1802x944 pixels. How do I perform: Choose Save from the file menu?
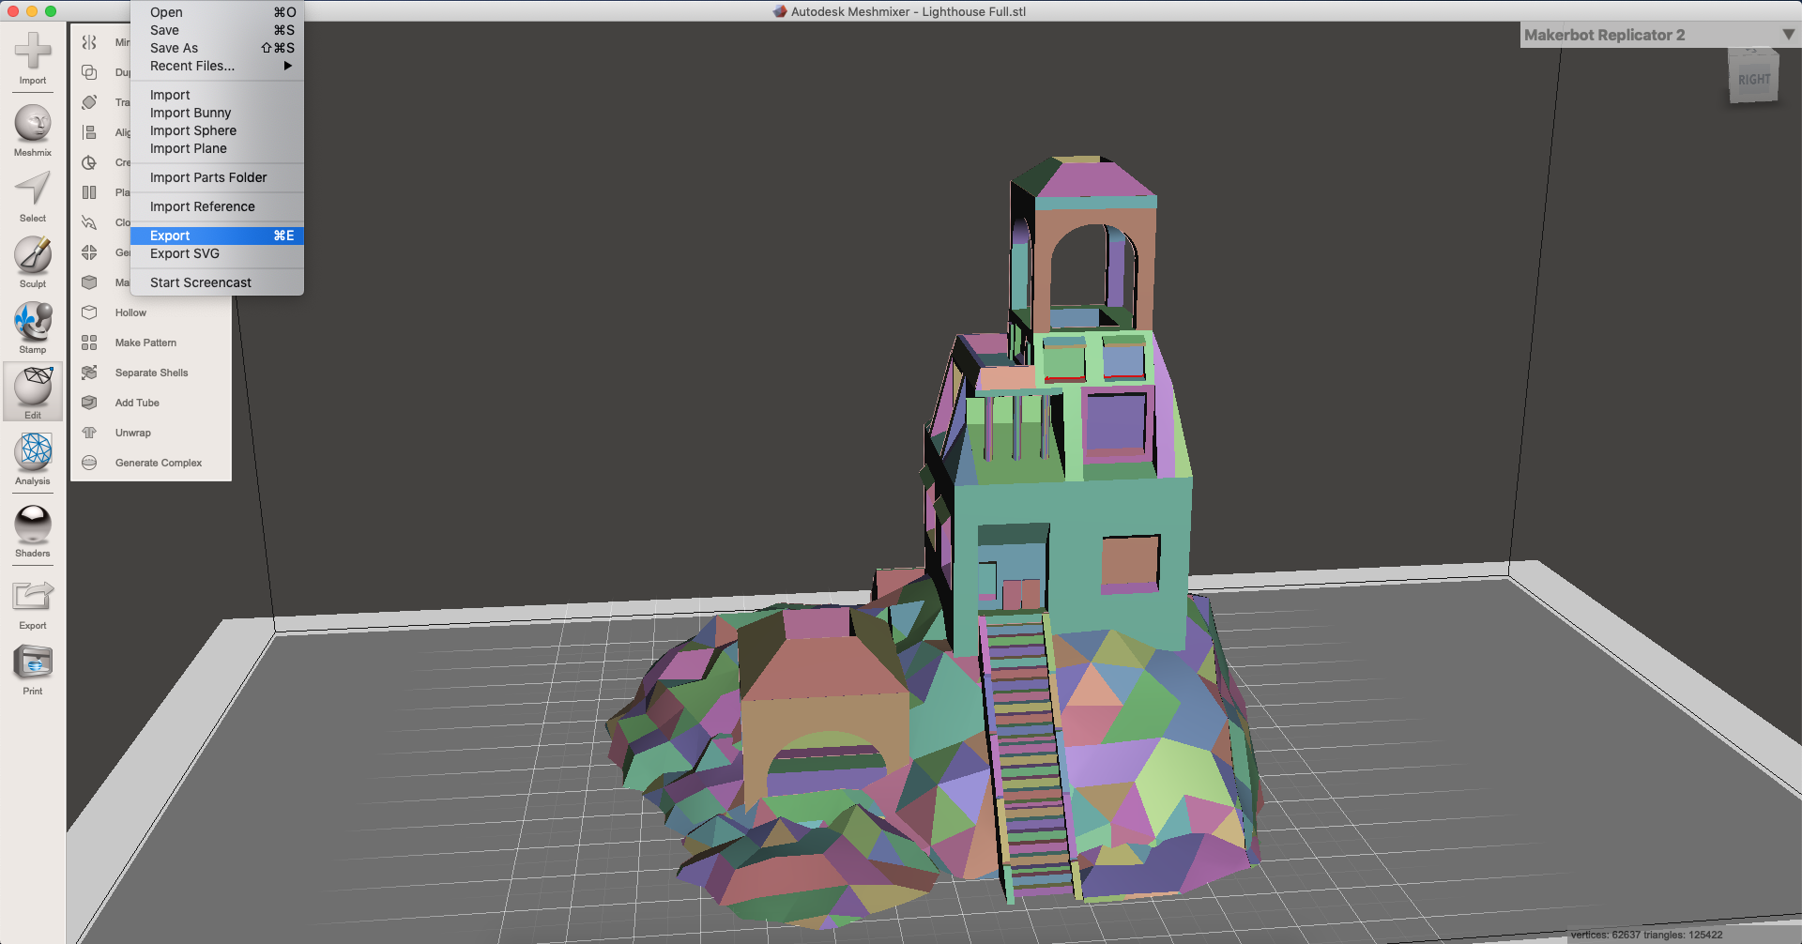tap(217, 30)
